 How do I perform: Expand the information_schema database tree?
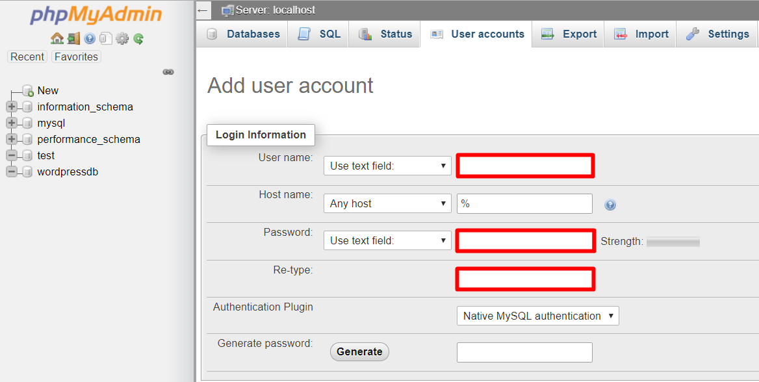pos(12,107)
